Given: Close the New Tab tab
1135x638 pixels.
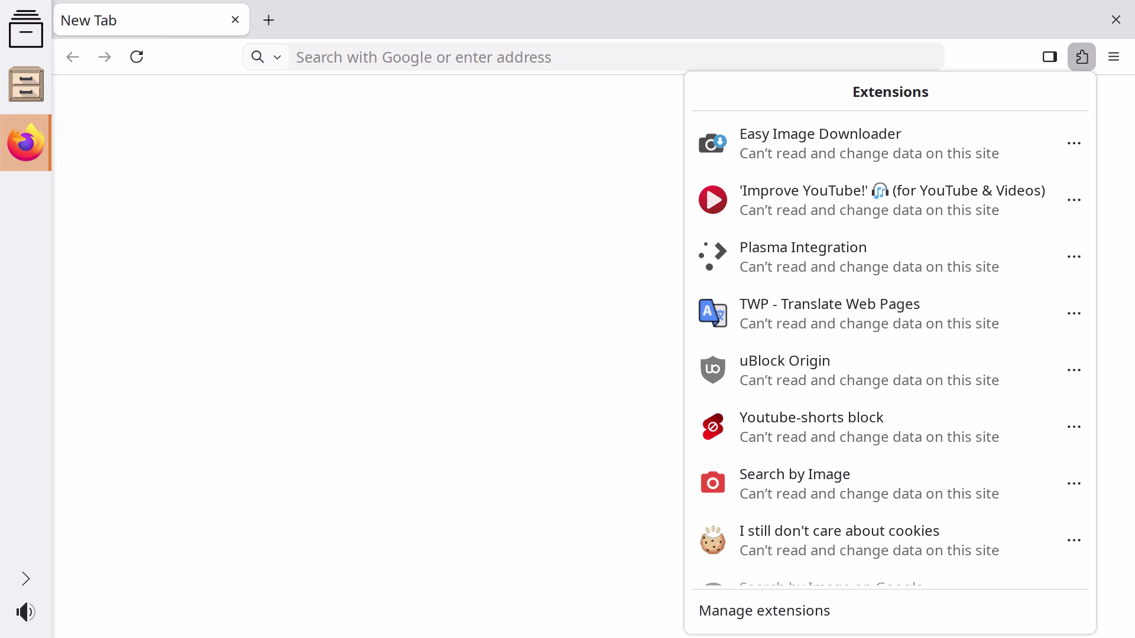Looking at the screenshot, I should [235, 19].
